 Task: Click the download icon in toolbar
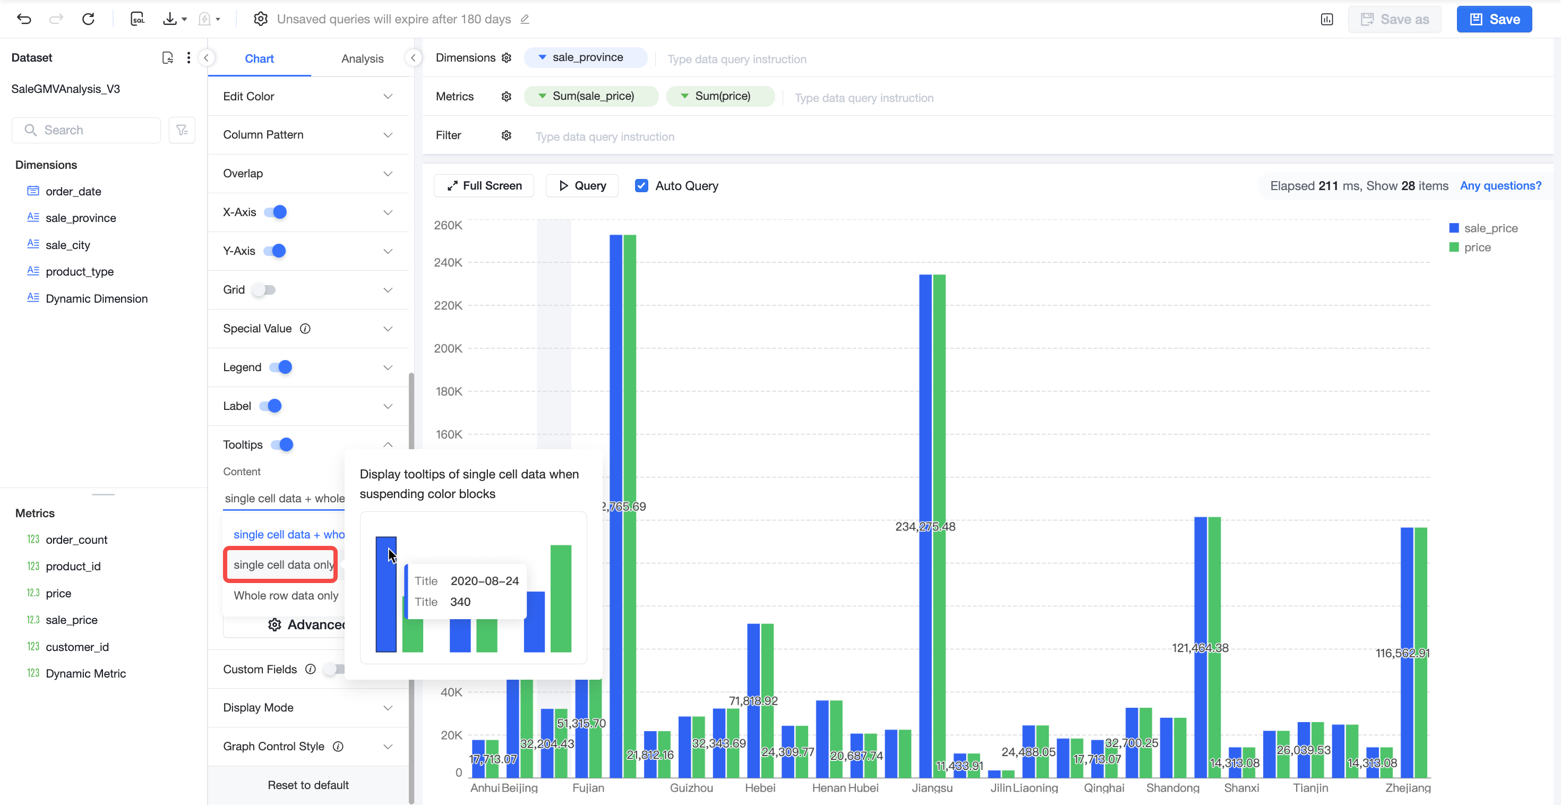(170, 19)
